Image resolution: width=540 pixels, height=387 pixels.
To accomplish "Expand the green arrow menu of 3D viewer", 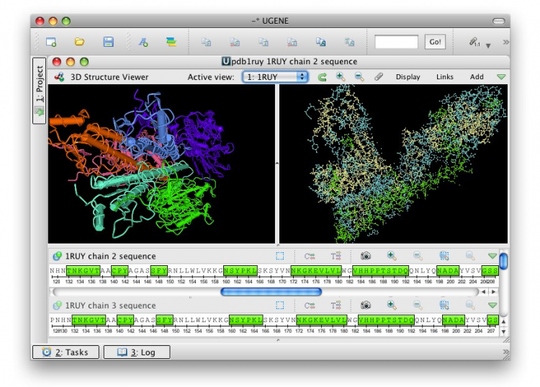I will [501, 77].
